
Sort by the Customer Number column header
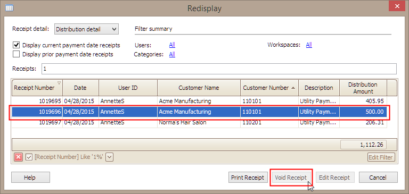[269, 88]
